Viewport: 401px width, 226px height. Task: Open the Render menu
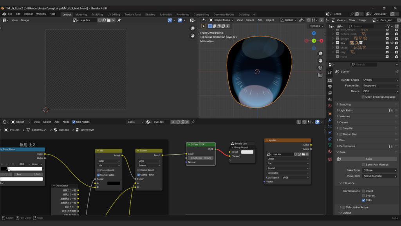(28, 14)
